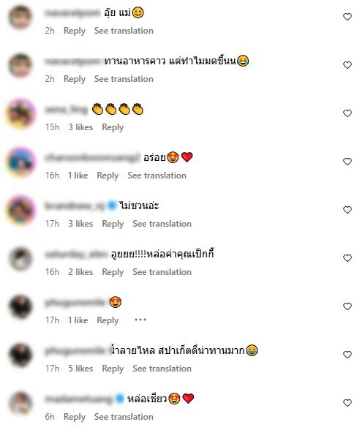Heart the "หล่อค่าคุณเป๊กกี้" comment
357x430 pixels.
click(x=347, y=258)
